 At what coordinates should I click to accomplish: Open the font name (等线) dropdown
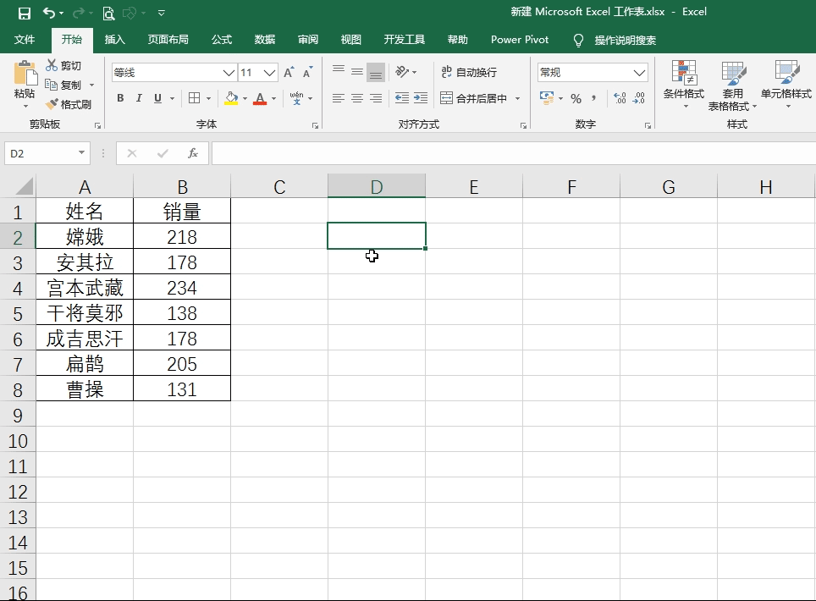(x=229, y=72)
